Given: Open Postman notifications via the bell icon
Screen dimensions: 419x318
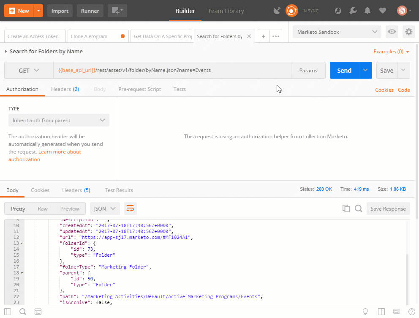Looking at the screenshot, I should point(367,10).
